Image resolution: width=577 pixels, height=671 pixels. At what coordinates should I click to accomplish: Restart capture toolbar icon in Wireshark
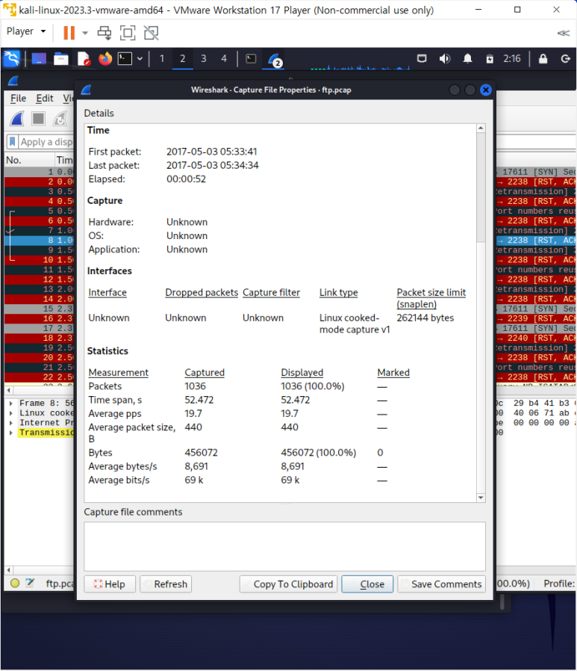[60, 119]
